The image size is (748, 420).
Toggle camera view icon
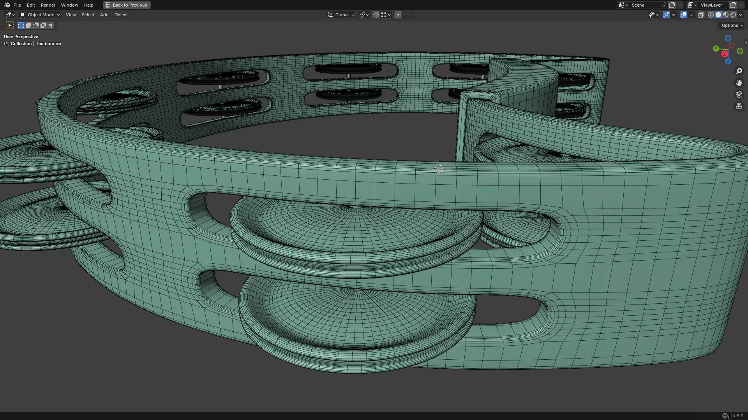pos(739,94)
